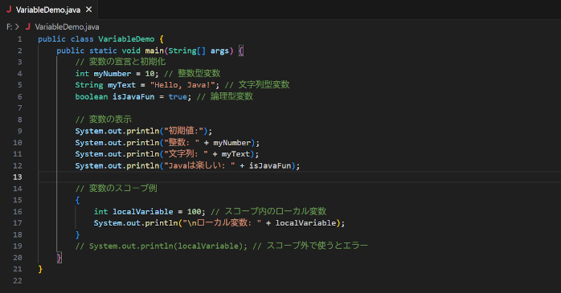Click the Java icon in breadcrumb

(27, 26)
